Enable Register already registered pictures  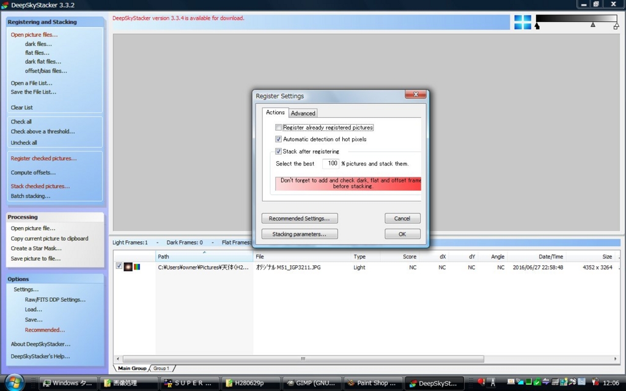tap(278, 128)
